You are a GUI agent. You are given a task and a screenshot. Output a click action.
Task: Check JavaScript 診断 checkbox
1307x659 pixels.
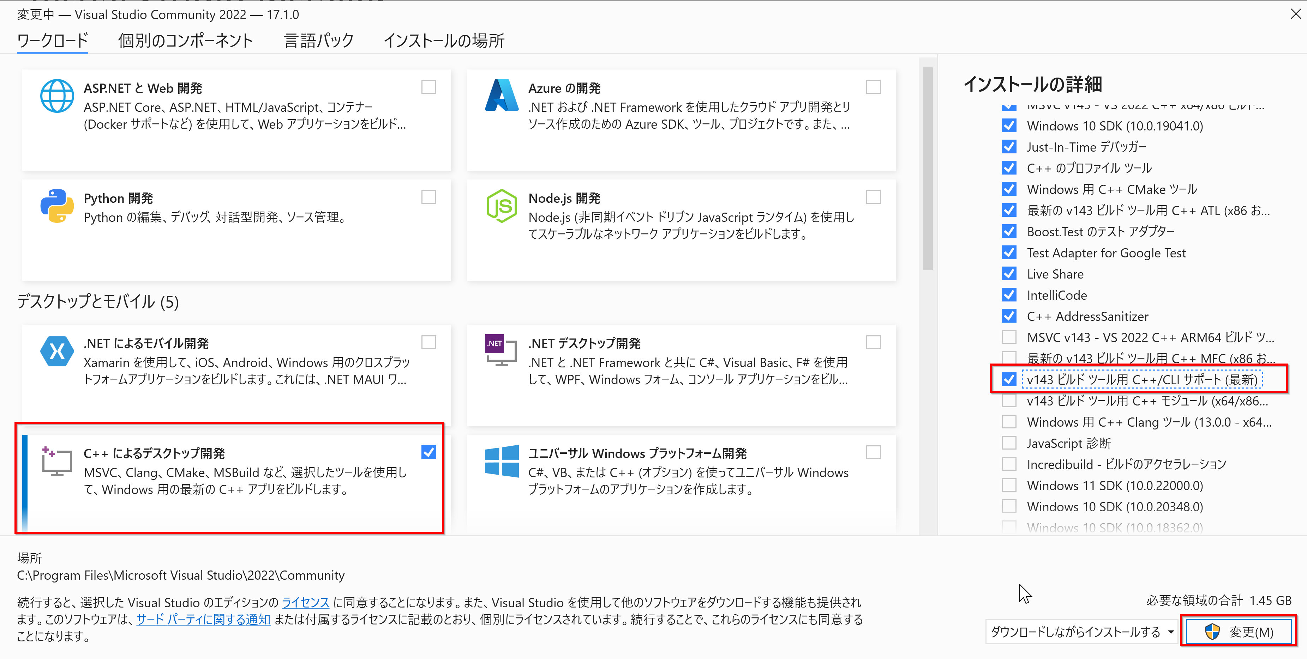(x=1009, y=443)
